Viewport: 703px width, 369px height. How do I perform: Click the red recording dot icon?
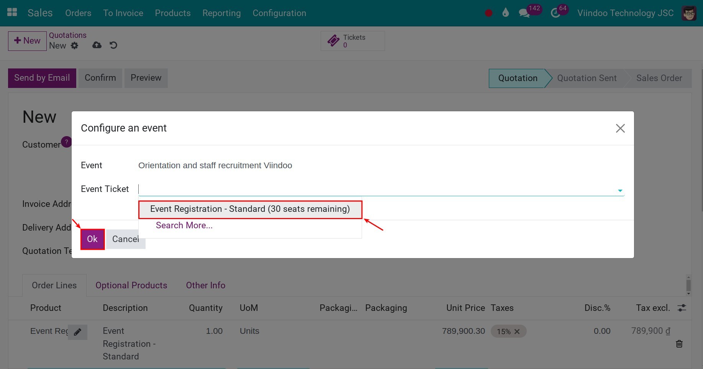[488, 13]
